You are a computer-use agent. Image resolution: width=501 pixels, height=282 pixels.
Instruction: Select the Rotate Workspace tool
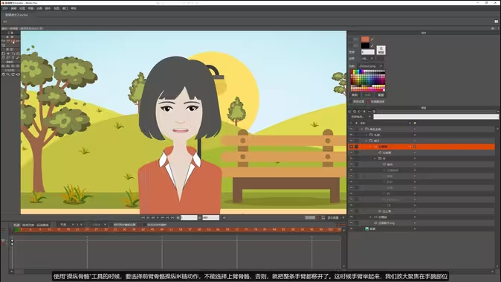tap(13, 74)
